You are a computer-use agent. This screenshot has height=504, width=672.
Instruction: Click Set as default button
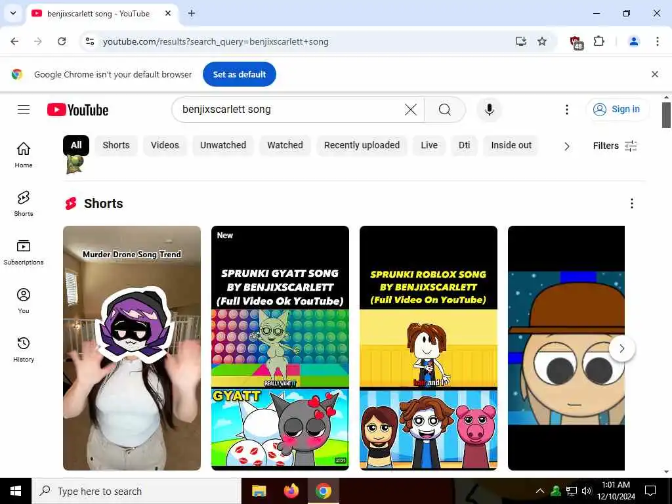pos(239,74)
